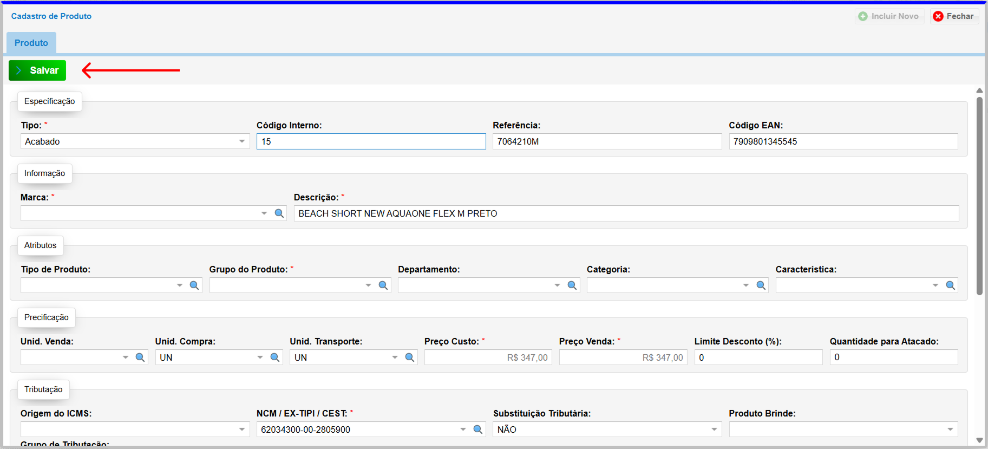Expand the Tipo dropdown showing Acabado
This screenshot has height=449, width=988.
242,141
